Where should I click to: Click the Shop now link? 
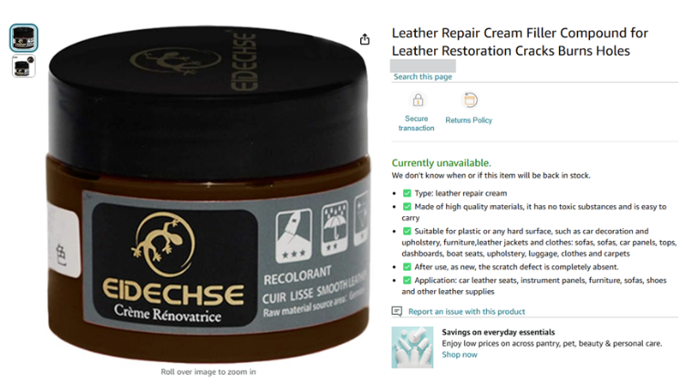[460, 355]
